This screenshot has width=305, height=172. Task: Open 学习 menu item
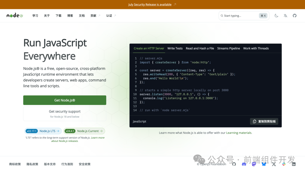click(35, 16)
